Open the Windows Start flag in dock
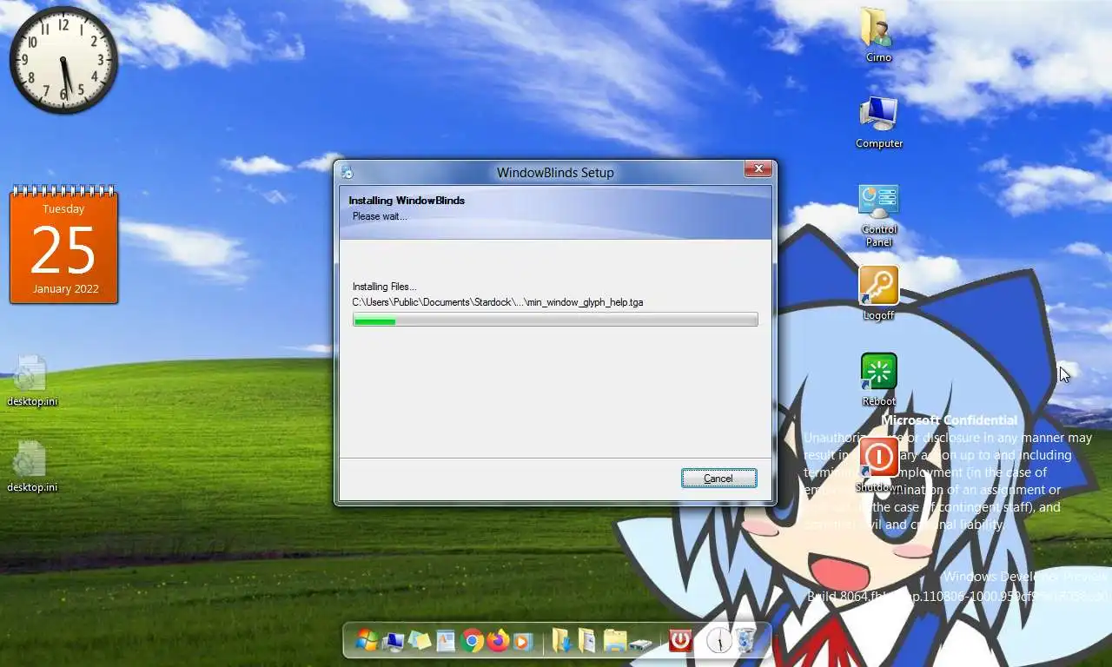This screenshot has width=1112, height=667. point(367,641)
